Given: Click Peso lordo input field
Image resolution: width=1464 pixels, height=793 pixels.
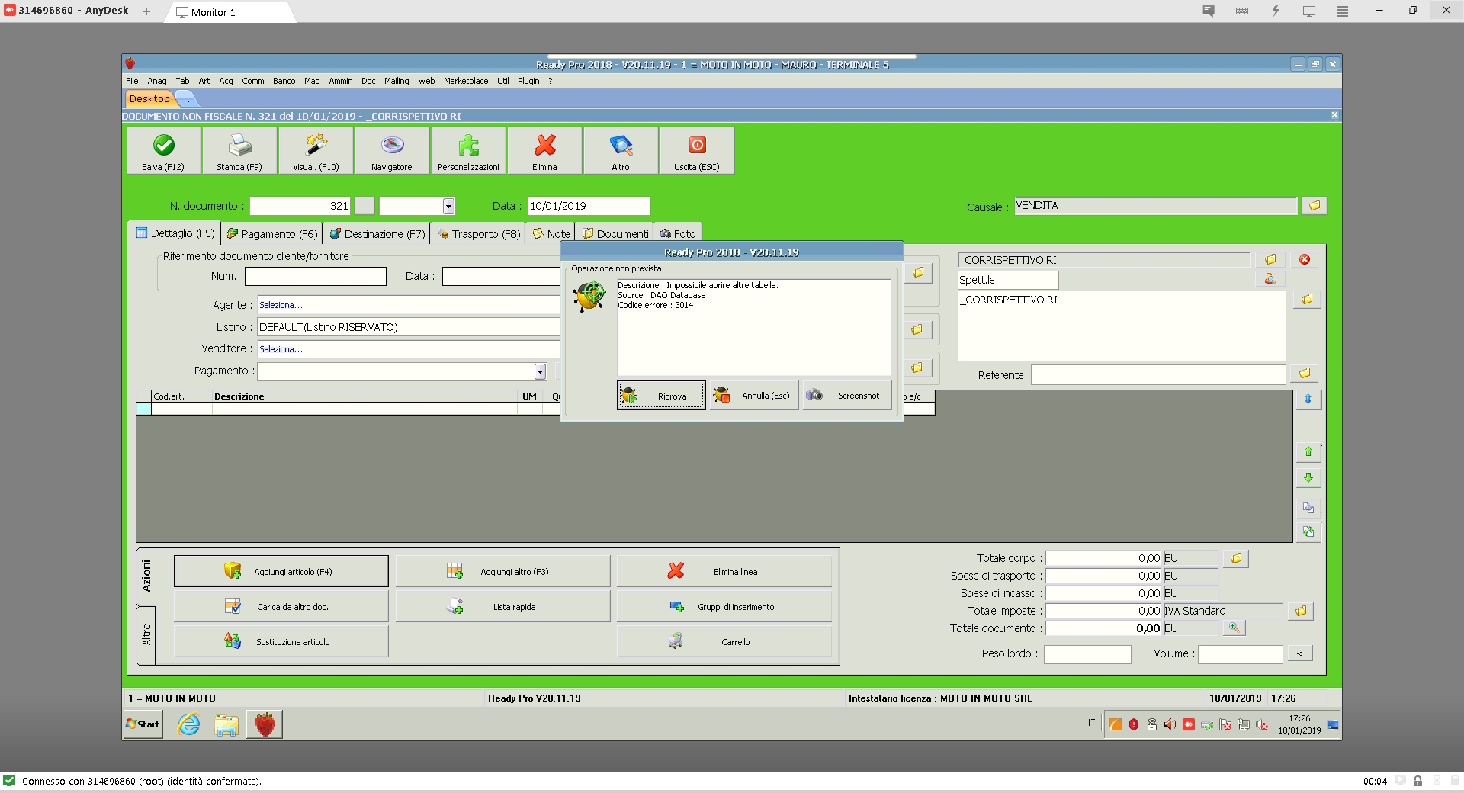Looking at the screenshot, I should pyautogui.click(x=1087, y=654).
